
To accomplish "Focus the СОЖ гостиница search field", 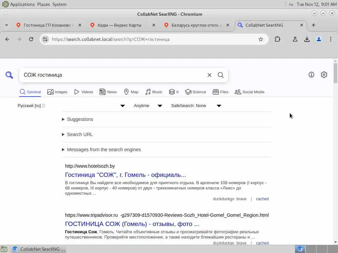I will pos(112,75).
